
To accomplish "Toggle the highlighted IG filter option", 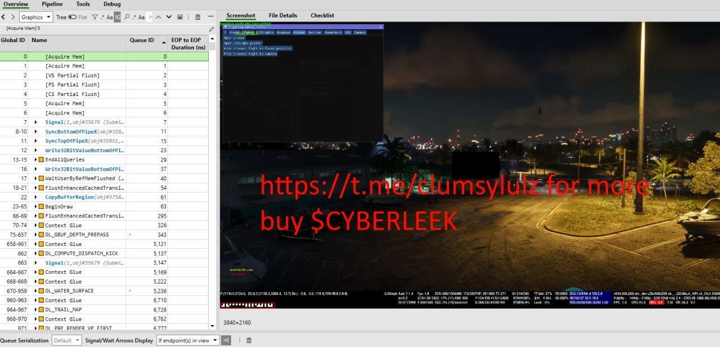I will point(118,17).
